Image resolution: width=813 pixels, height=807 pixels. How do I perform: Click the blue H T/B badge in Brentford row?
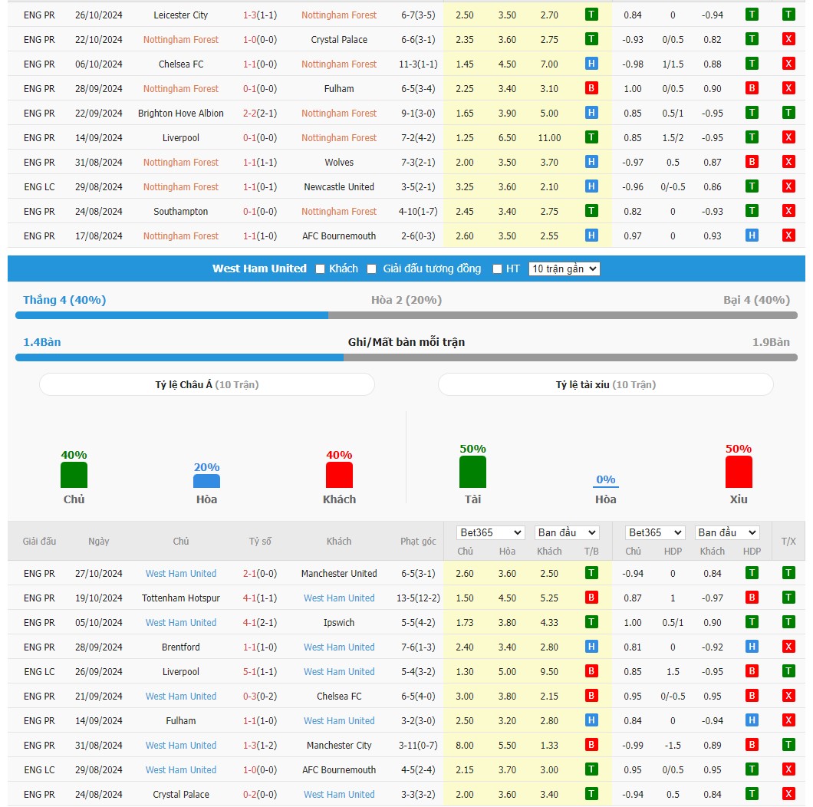coord(591,647)
